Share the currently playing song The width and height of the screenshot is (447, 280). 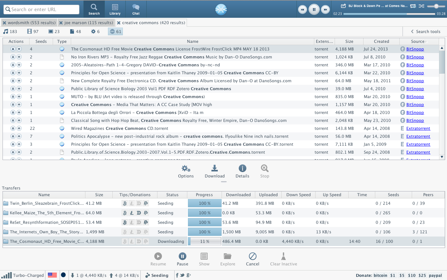[x=343, y=6]
